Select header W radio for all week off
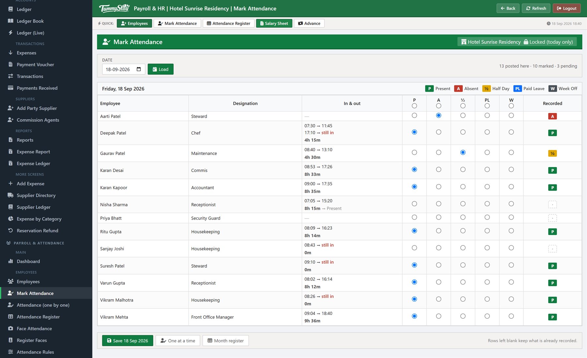Viewport: 587px width, 358px height. (x=511, y=106)
